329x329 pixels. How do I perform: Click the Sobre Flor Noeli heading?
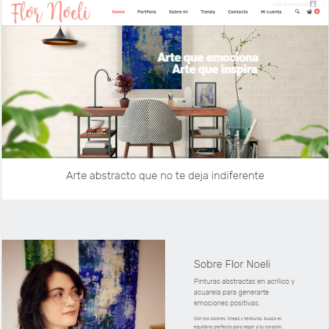232,264
